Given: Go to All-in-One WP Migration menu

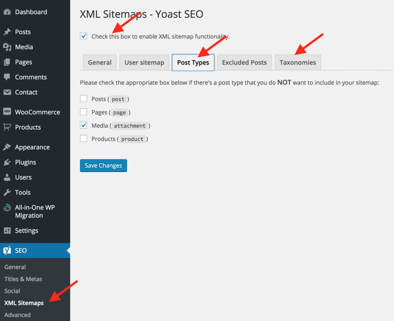Looking at the screenshot, I should click(x=35, y=212).
